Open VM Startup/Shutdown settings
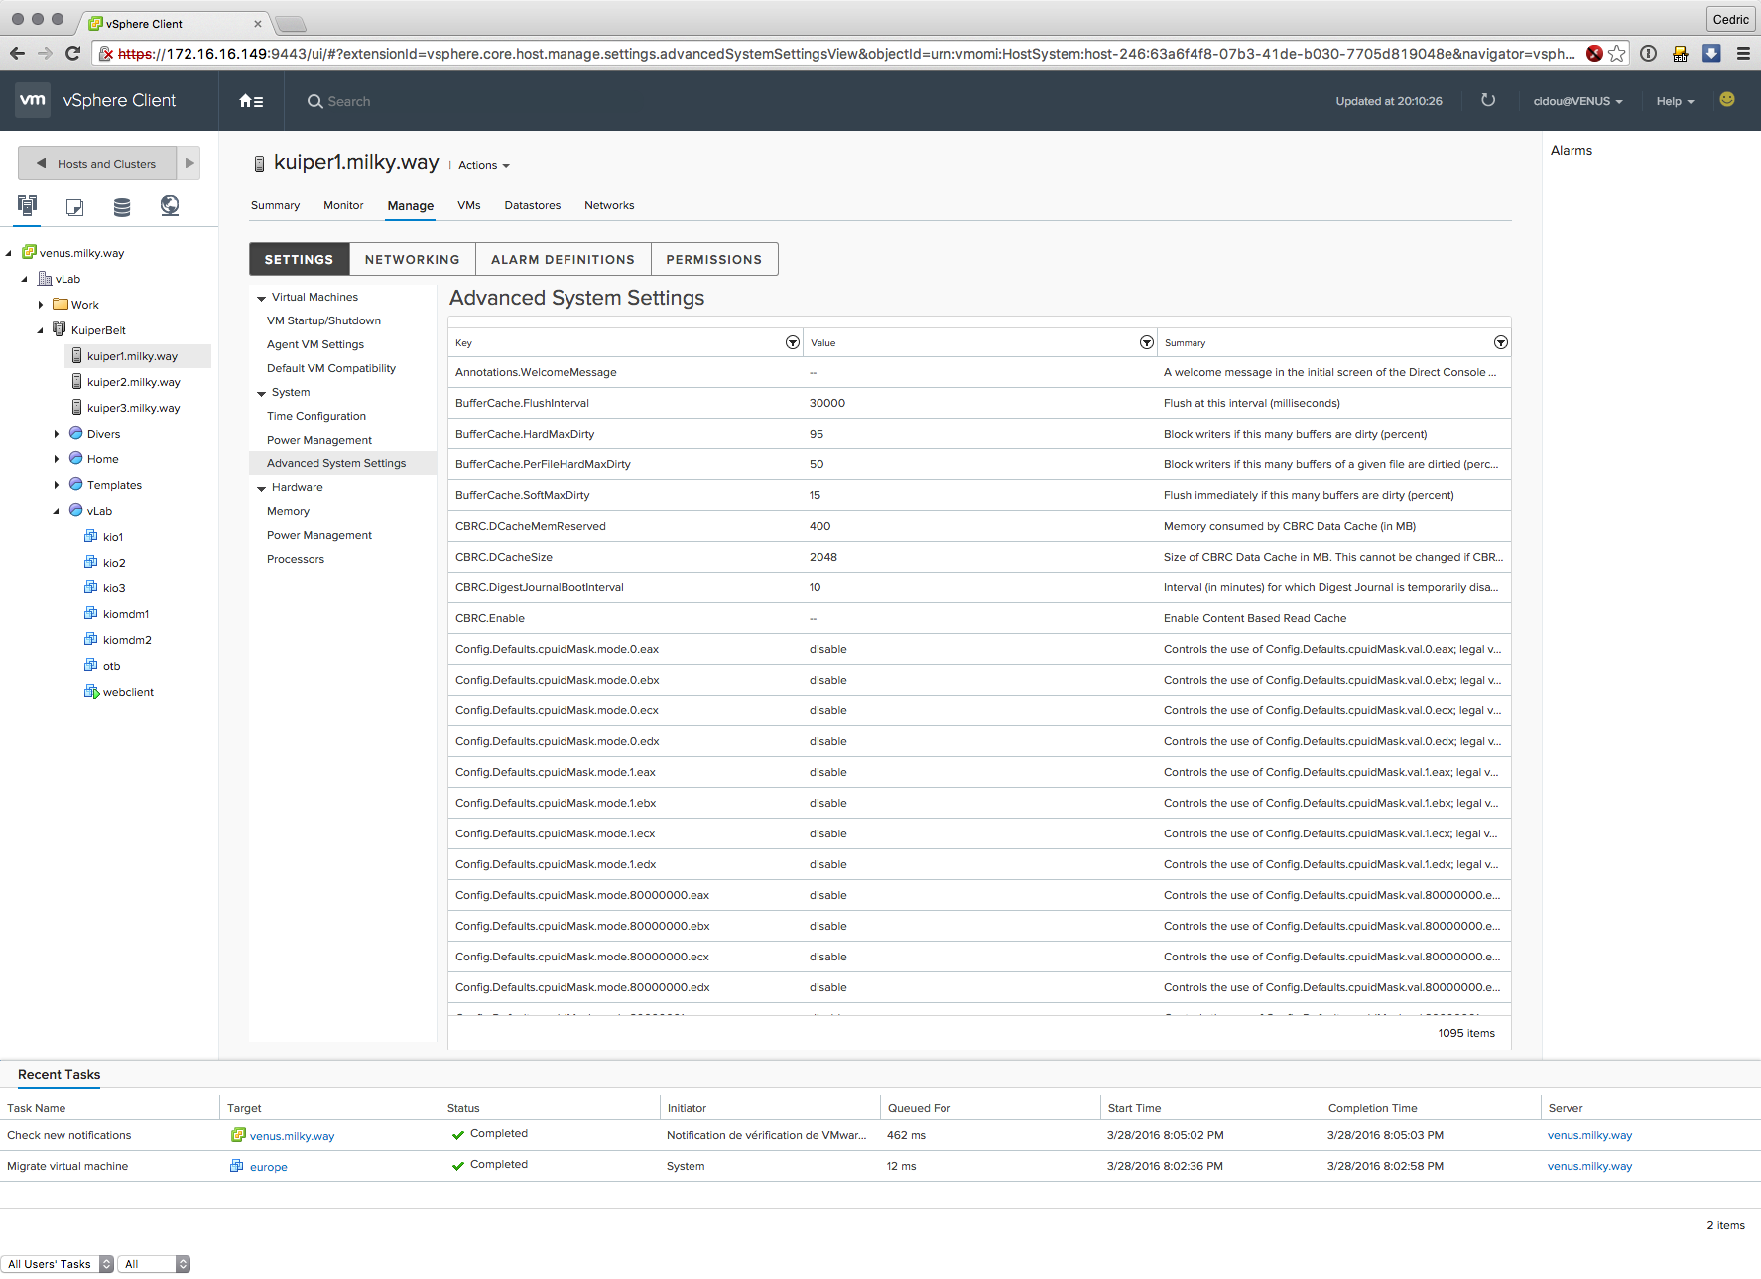This screenshot has width=1761, height=1279. [323, 320]
